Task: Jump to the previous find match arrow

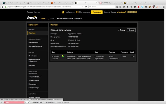Action: coord(26,102)
